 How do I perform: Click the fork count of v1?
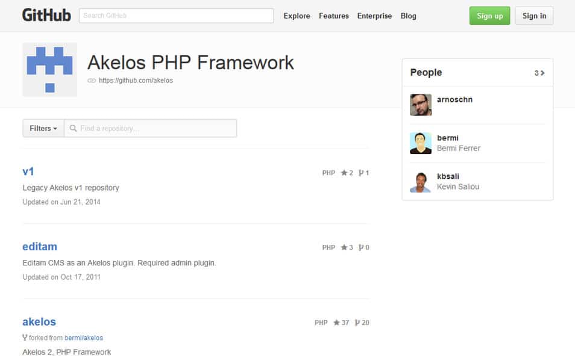(364, 173)
